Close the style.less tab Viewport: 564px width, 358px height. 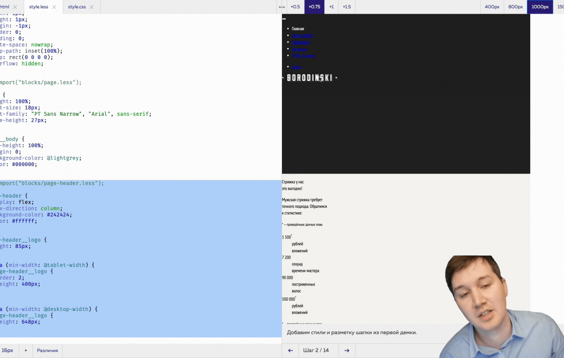[54, 7]
